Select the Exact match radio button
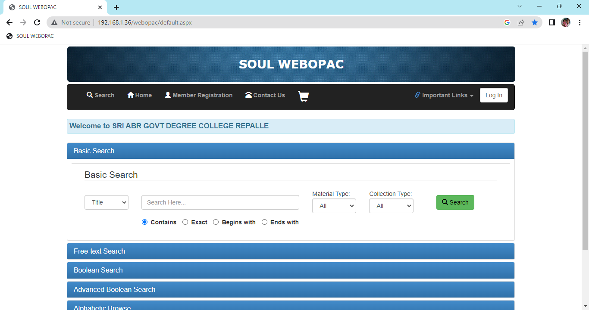 185,222
